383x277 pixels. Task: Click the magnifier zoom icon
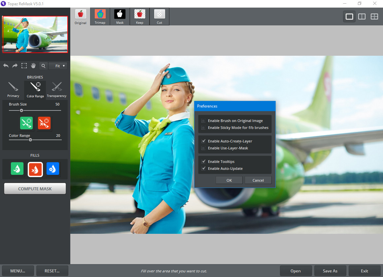click(x=43, y=66)
